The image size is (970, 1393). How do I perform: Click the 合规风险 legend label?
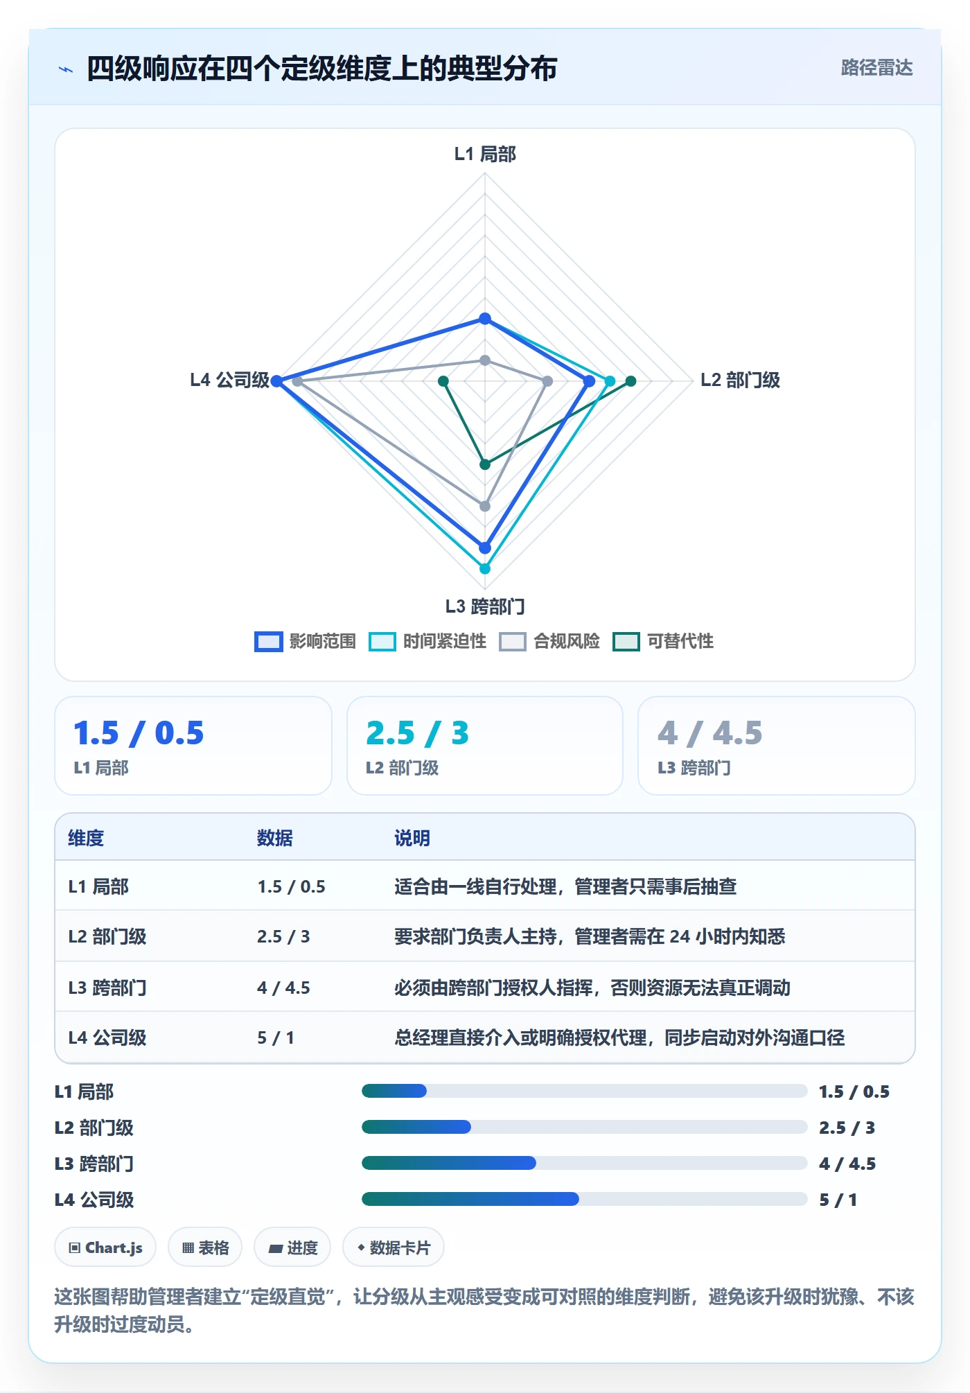[x=567, y=642]
